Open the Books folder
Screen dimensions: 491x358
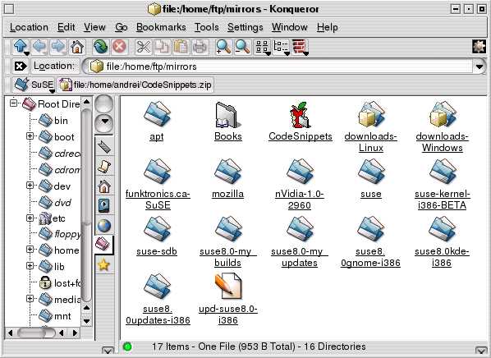coord(228,122)
